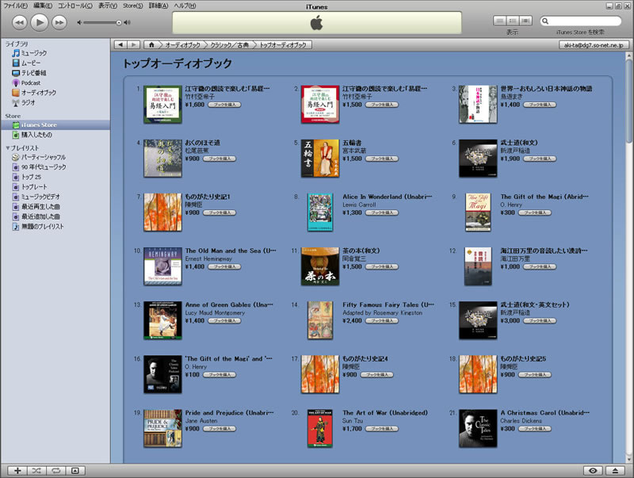Buy おくのほそ道 with its ブックを購入 button
Viewport: 634px width, 478px height.
(x=220, y=159)
